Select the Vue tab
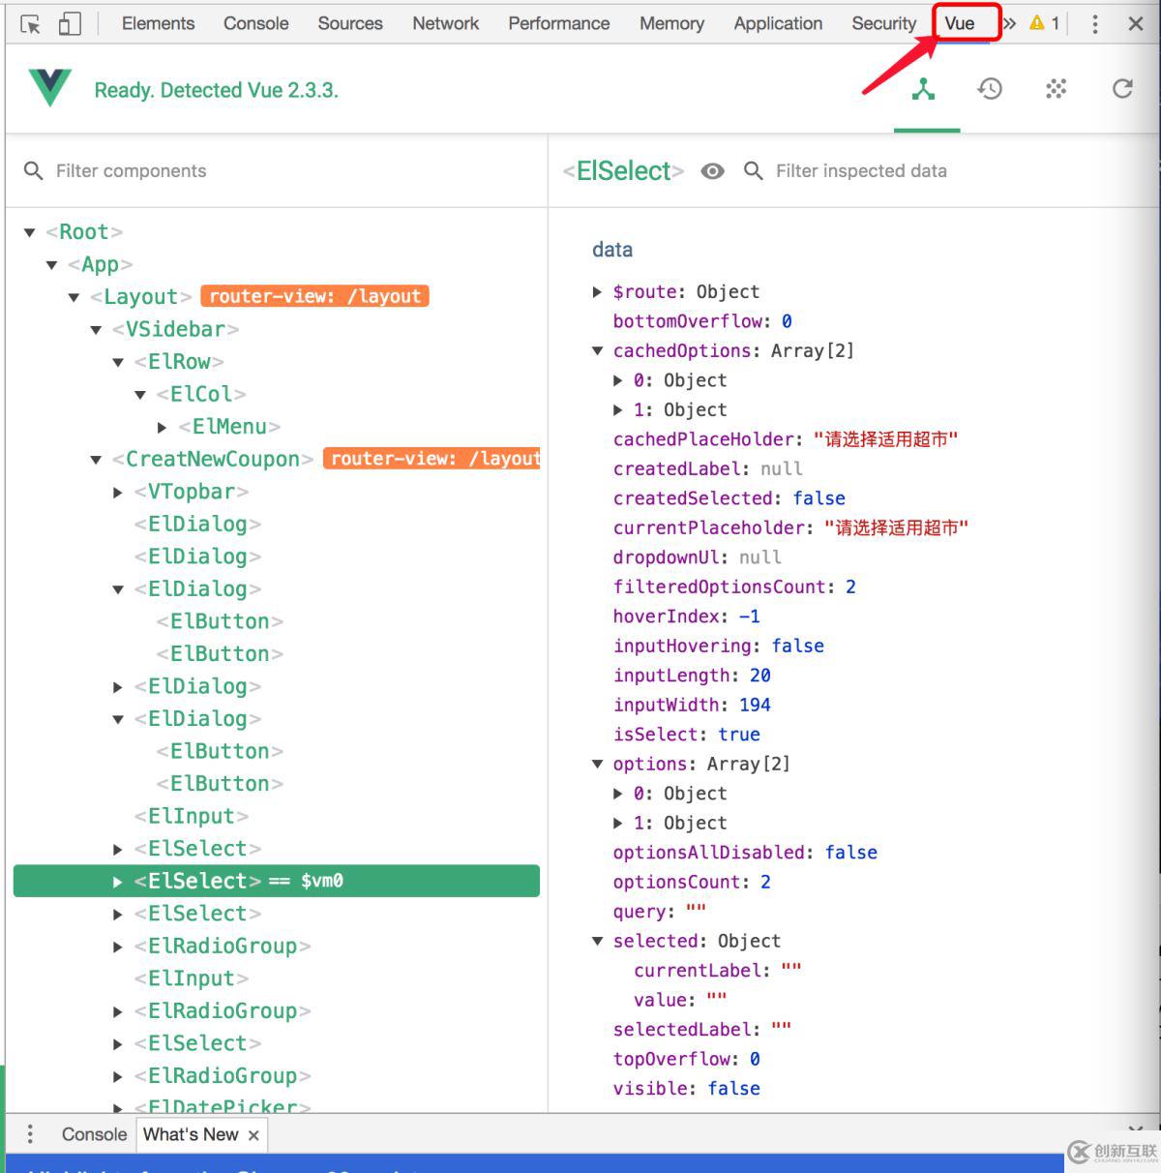 pyautogui.click(x=960, y=23)
